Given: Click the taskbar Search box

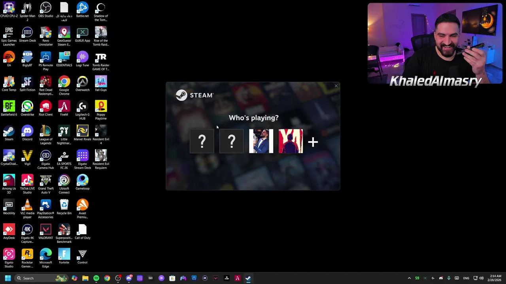Looking at the screenshot, I should [x=42, y=278].
